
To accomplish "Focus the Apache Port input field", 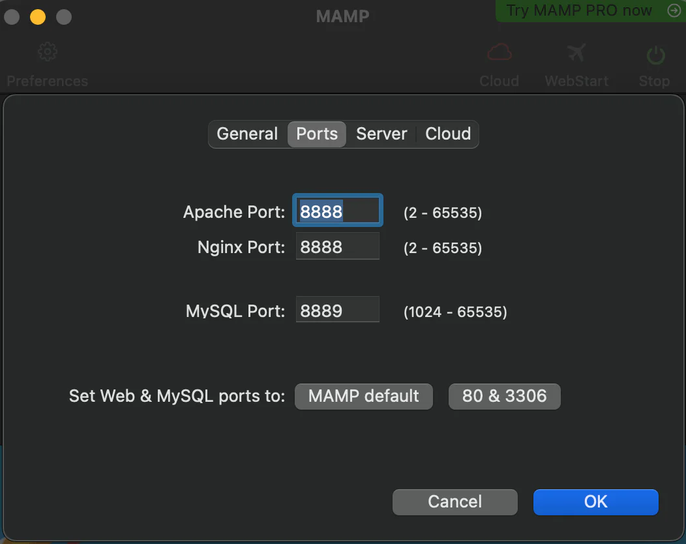I will pos(337,211).
